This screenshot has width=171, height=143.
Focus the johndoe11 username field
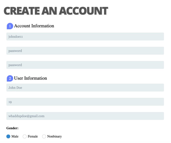[x=85, y=36]
